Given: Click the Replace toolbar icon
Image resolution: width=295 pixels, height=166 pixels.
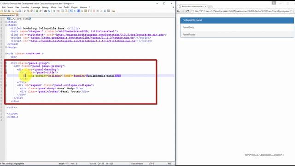Looking at the screenshot, I should click(49, 11).
